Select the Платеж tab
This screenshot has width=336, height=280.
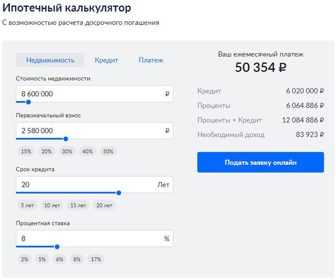click(151, 60)
